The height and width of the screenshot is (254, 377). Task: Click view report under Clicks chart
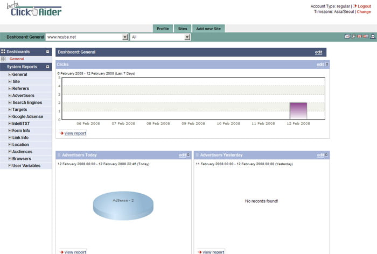[75, 133]
